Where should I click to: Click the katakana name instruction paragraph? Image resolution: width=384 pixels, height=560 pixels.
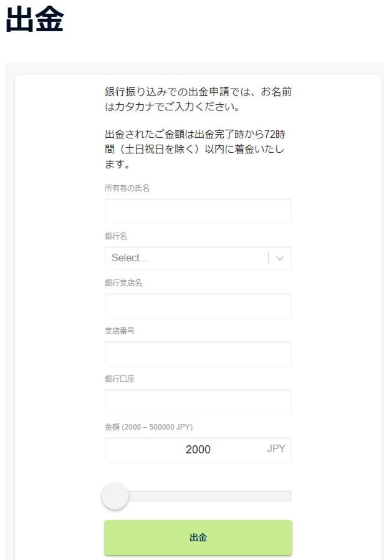[198, 99]
